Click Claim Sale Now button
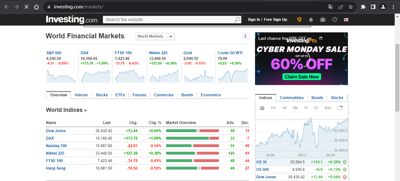Image resolution: width=400 pixels, height=181 pixels. click(x=301, y=76)
